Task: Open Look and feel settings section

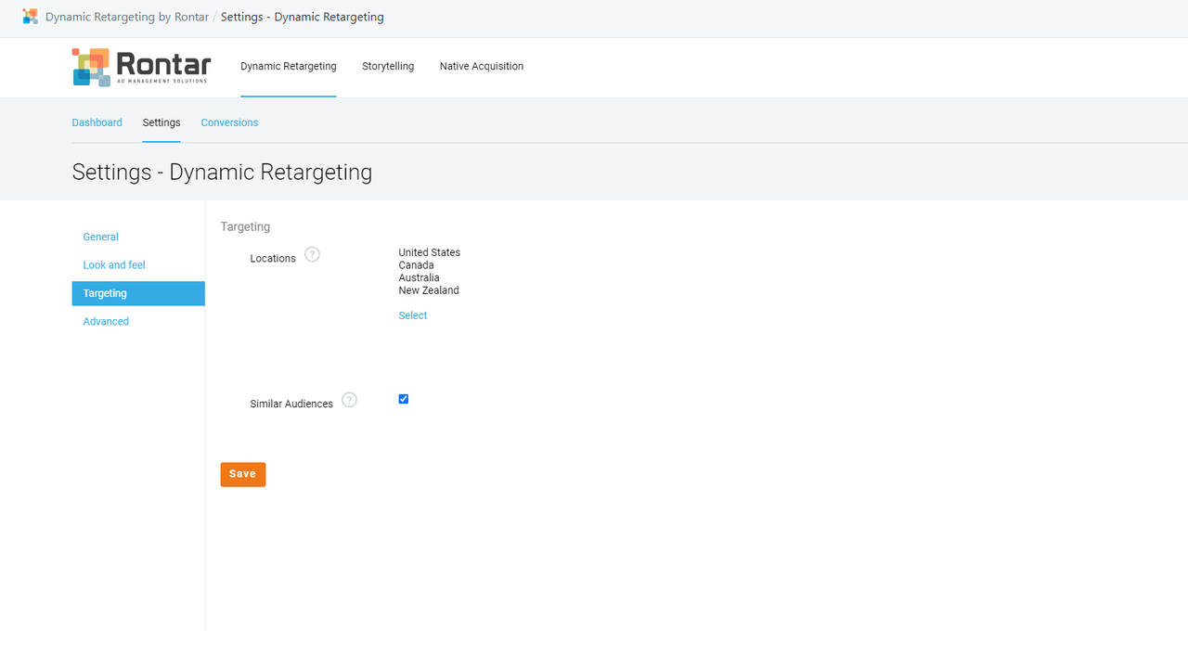Action: click(113, 264)
